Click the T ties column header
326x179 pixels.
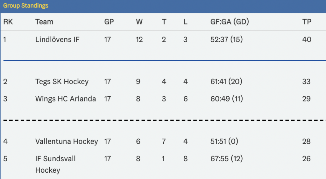[164, 22]
